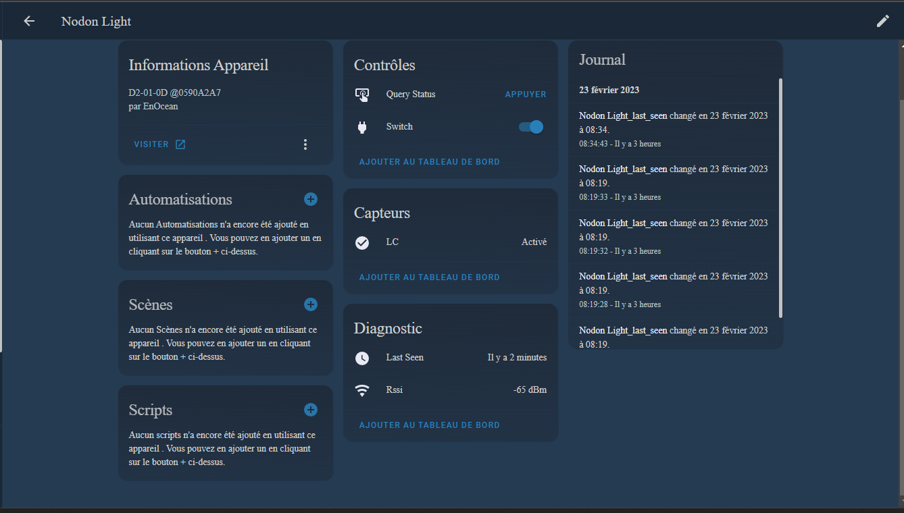904x513 pixels.
Task: Click the Query Status touch icon
Action: [362, 94]
